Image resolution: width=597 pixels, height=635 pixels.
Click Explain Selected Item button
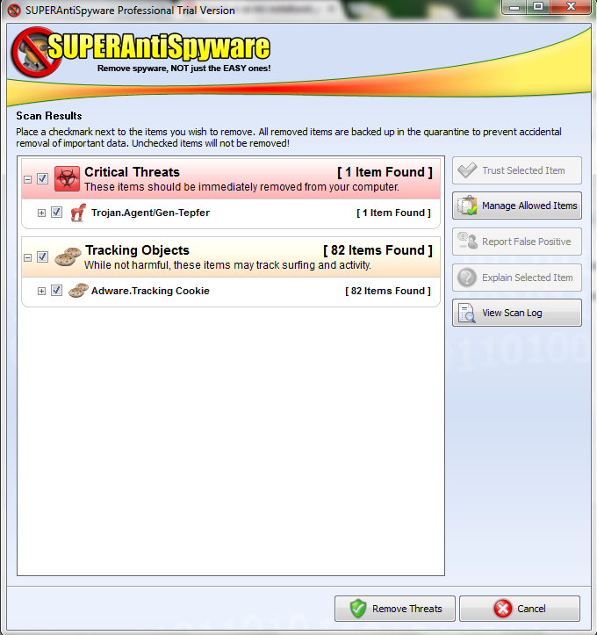coord(517,278)
